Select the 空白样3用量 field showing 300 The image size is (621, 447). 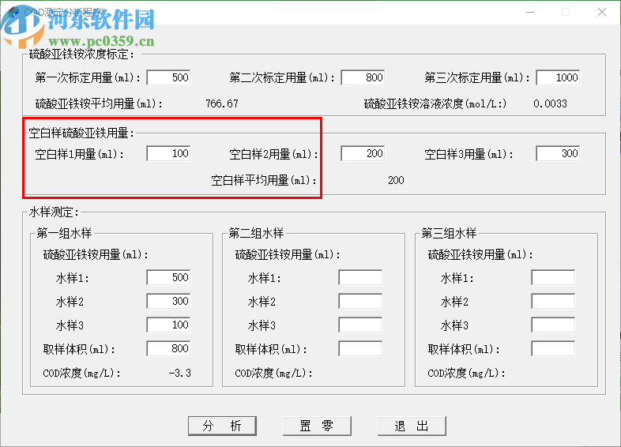[x=558, y=154]
